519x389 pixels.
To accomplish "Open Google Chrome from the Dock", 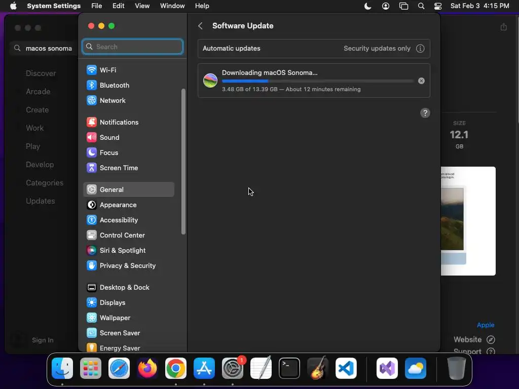I will (176, 368).
